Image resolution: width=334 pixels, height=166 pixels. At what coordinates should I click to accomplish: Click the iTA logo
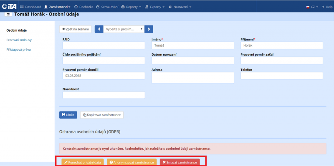(x=9, y=7)
